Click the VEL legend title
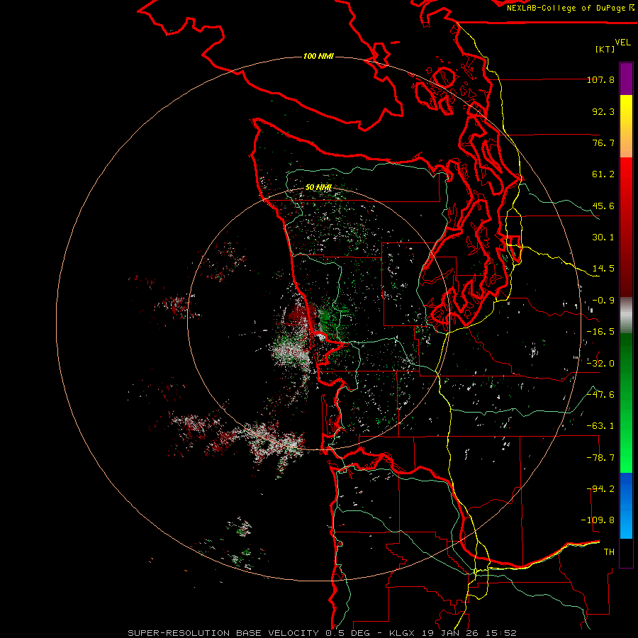 tap(622, 43)
